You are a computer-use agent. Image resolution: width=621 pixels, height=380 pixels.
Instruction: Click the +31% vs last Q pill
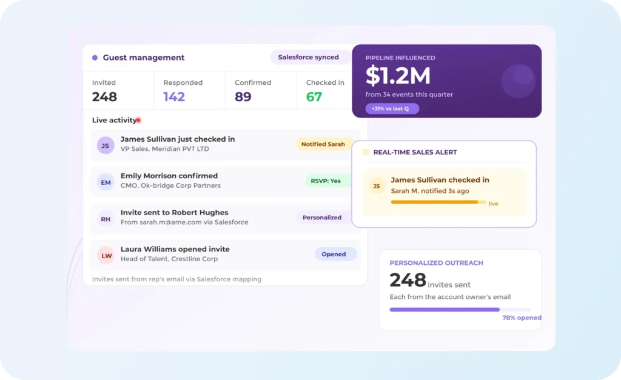(392, 108)
